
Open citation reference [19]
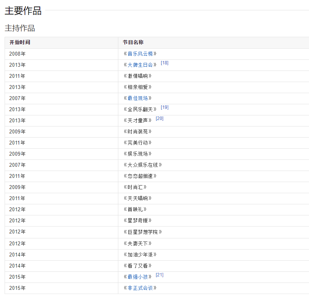(165, 107)
